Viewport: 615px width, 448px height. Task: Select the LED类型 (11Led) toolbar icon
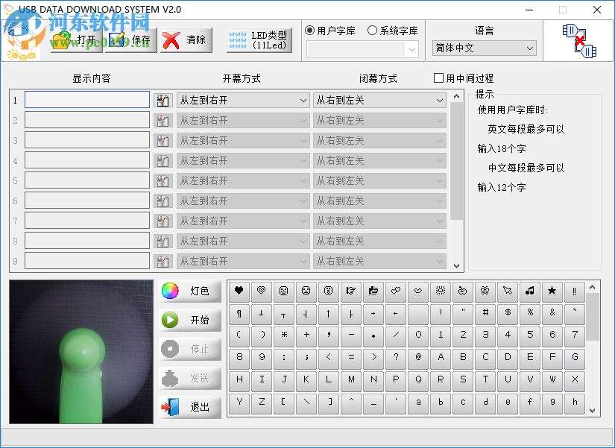[x=259, y=39]
